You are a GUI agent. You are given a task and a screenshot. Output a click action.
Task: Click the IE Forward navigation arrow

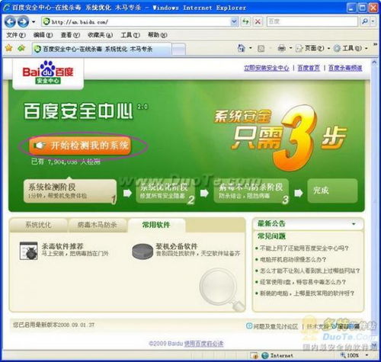click(24, 22)
